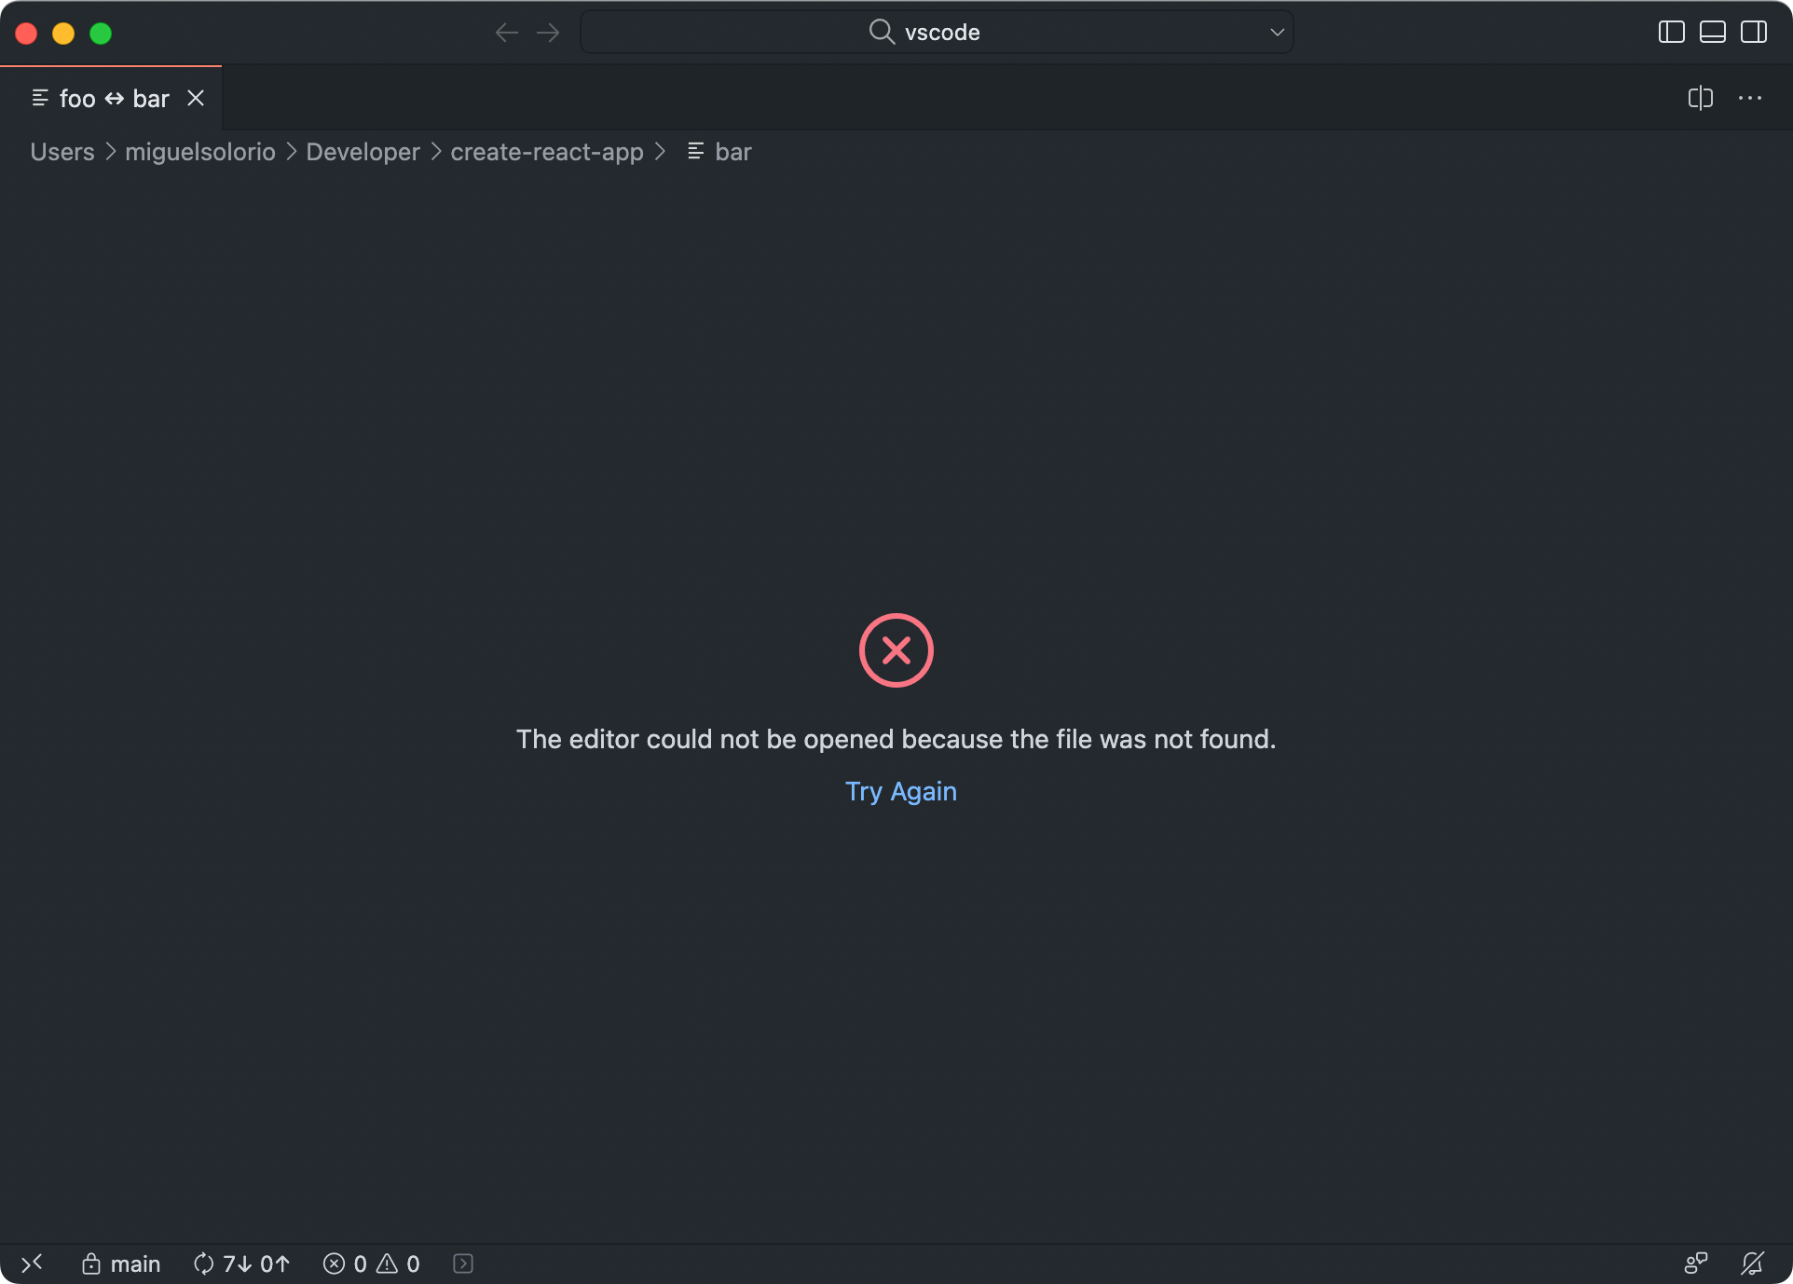
Task: Click the Try Again link
Action: point(900,791)
